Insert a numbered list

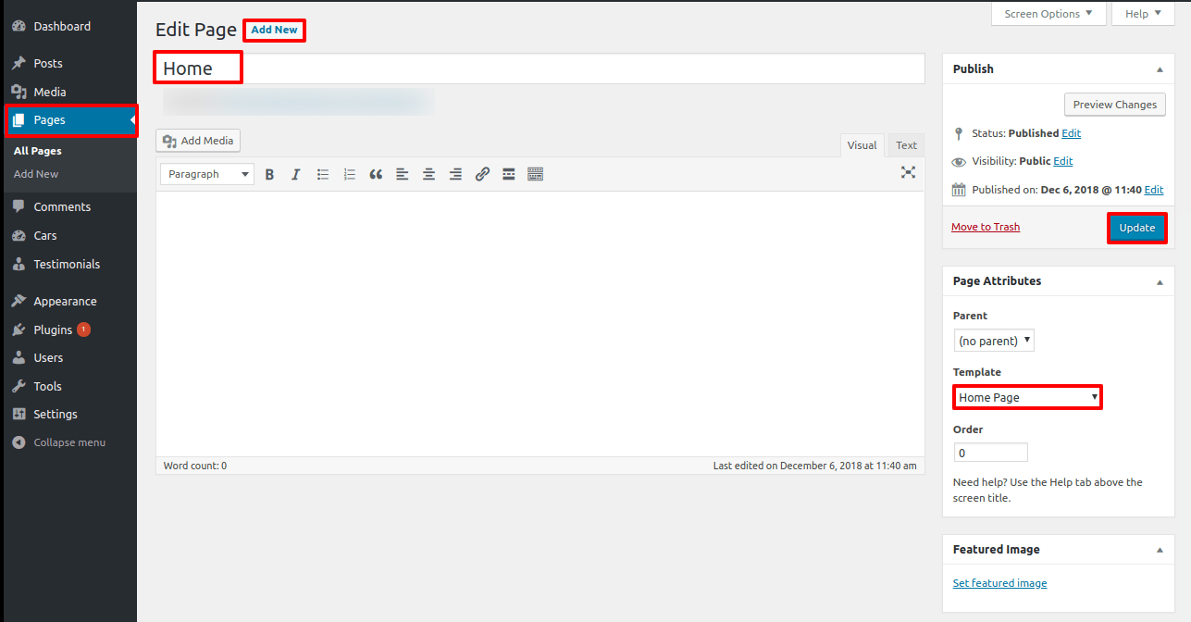[x=349, y=174]
